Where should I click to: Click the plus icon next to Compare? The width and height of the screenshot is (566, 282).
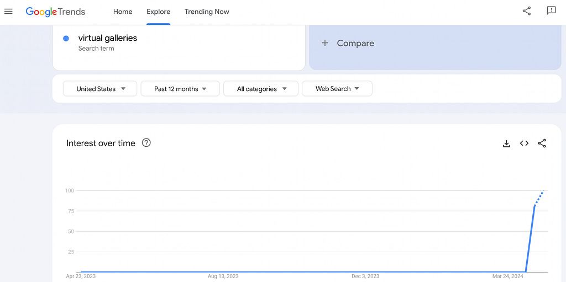click(x=325, y=43)
